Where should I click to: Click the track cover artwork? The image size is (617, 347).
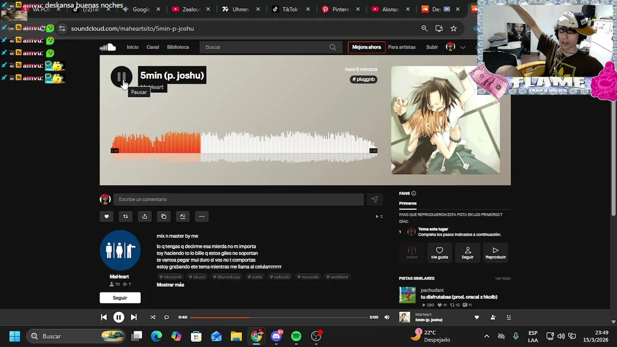(445, 120)
